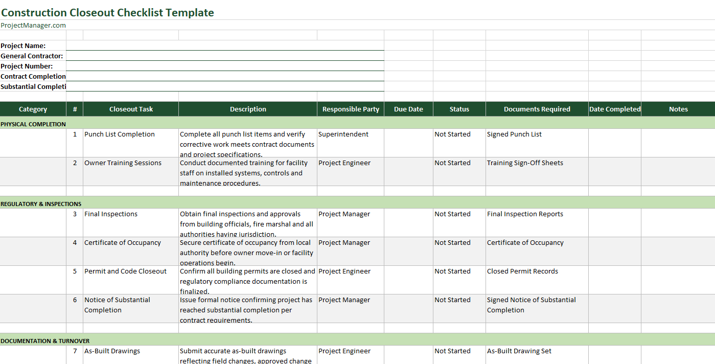The image size is (715, 364).
Task: Select the Certificate of Occupancy task cell
Action: point(131,251)
